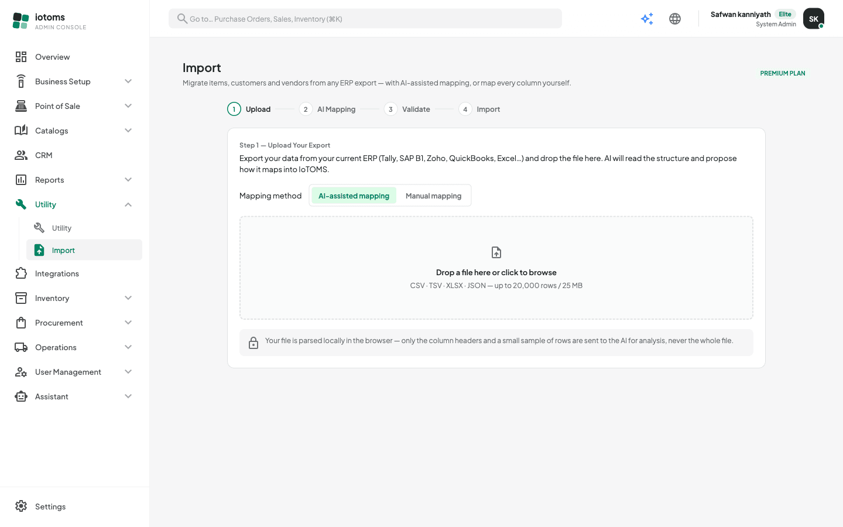
Task: Click the 'Step 1 — Upload Your Export' text
Action: coord(285,145)
